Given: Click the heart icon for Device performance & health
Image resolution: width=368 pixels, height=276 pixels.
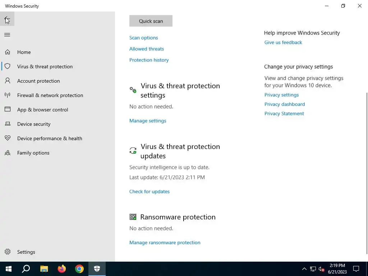Looking at the screenshot, I should pos(8,138).
